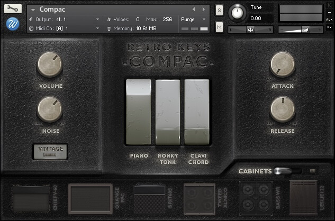
Task: Open the Midi Ch dropdown
Action: pyautogui.click(x=66, y=29)
